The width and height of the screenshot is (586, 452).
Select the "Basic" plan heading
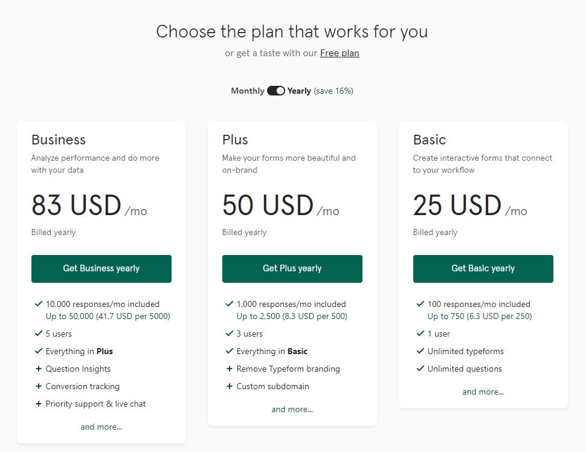[429, 140]
